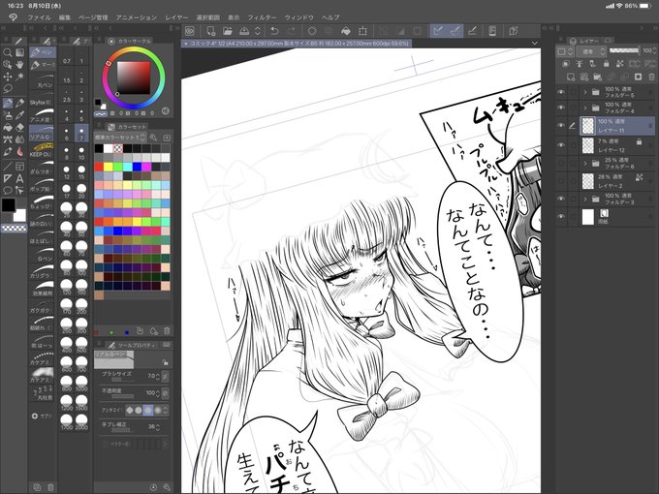
Task: Toggle visibility of レイヤー11
Action: point(560,126)
